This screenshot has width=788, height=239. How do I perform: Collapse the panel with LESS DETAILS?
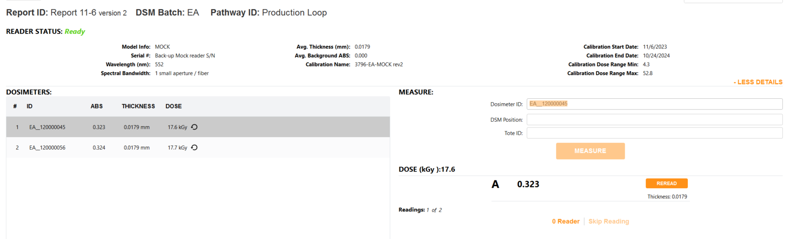(758, 82)
